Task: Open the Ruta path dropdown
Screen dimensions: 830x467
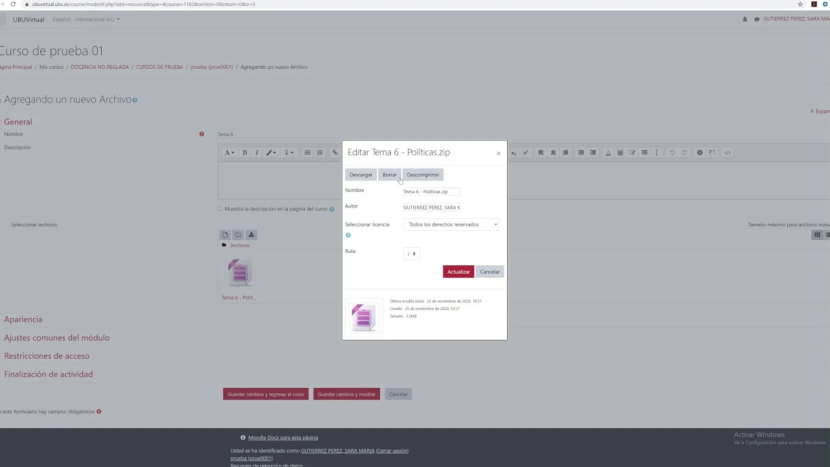Action: (411, 254)
